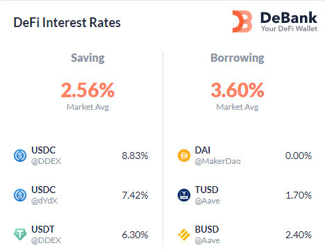Image resolution: width=325 pixels, height=250 pixels.
Task: Click the 3.60% borrowing market average
Action: 237,90
